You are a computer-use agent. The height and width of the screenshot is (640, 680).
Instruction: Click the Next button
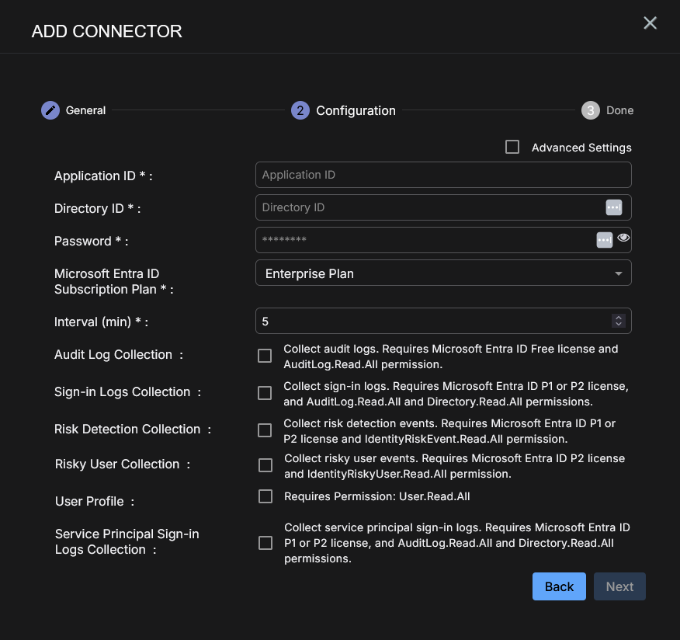pos(619,586)
